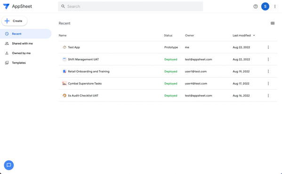Click the Owned by me person icon

point(7,53)
